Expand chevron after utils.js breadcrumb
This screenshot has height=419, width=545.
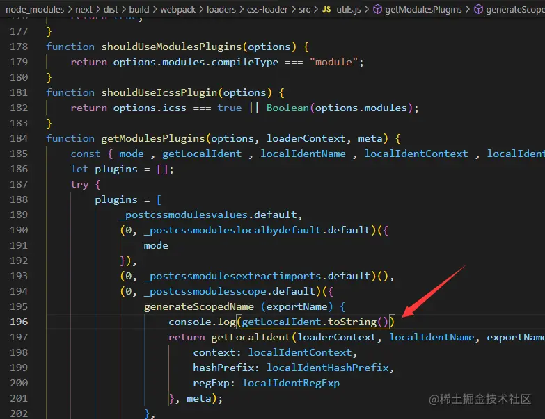366,9
